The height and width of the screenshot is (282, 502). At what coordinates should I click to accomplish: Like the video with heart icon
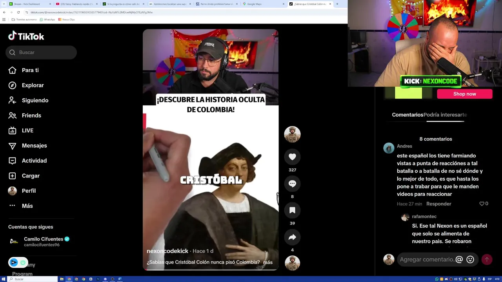[x=292, y=157]
